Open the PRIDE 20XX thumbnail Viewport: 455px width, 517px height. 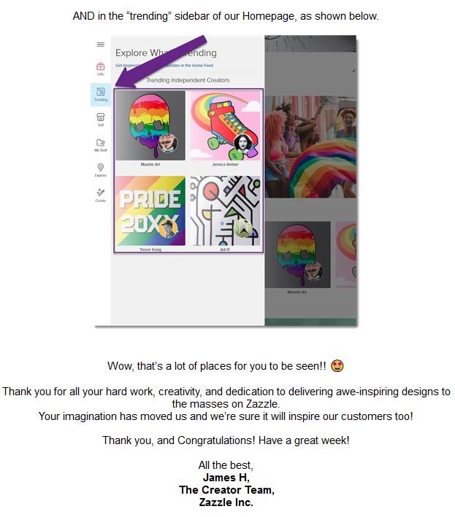[150, 211]
